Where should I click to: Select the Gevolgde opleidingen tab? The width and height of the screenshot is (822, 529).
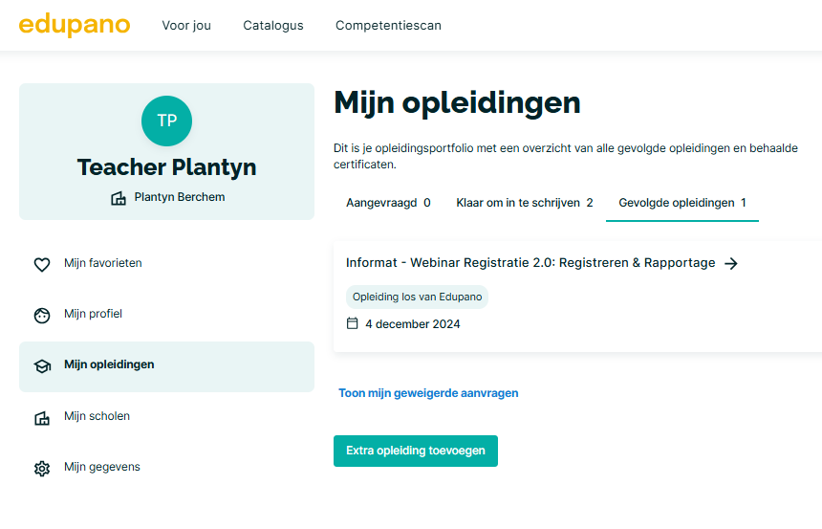[x=682, y=203]
